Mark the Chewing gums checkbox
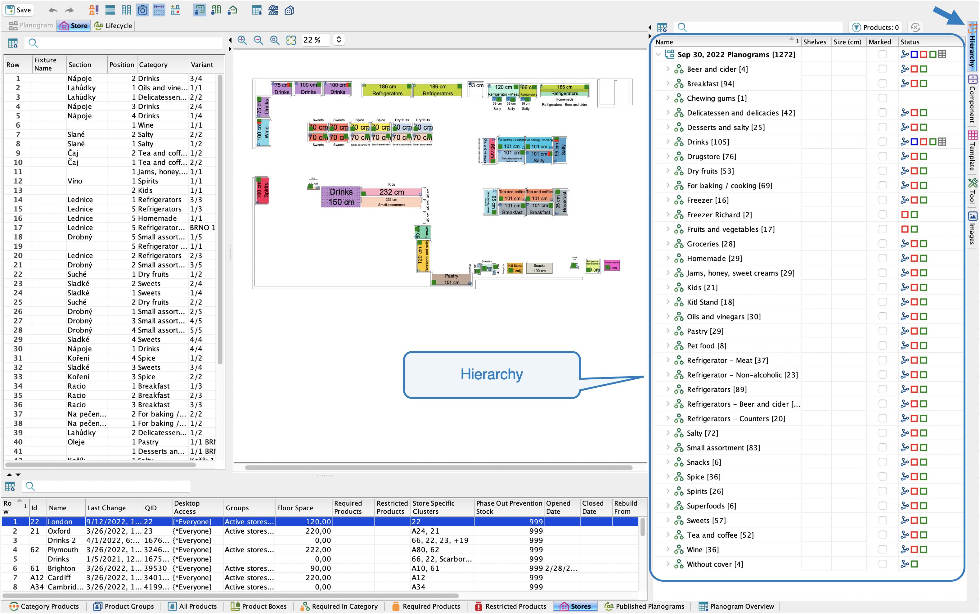 click(x=882, y=98)
